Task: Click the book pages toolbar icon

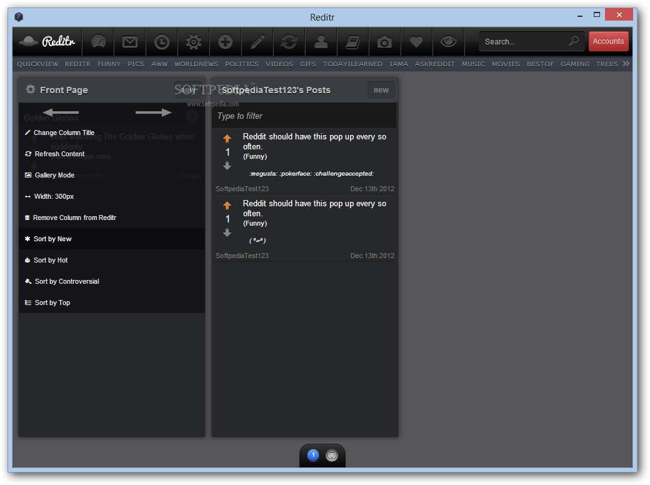Action: [x=352, y=42]
